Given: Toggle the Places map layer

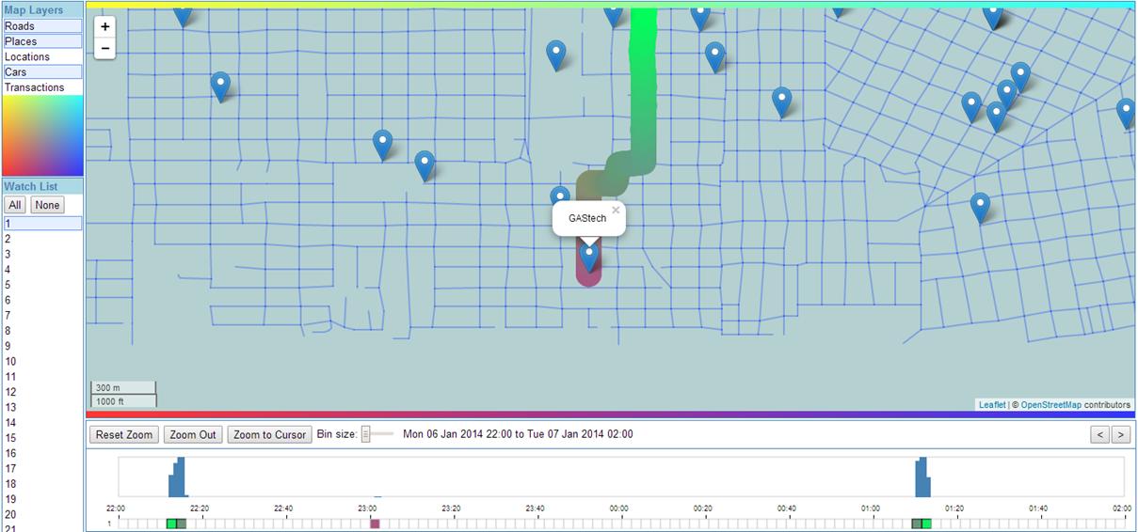Looking at the screenshot, I should [x=42, y=41].
